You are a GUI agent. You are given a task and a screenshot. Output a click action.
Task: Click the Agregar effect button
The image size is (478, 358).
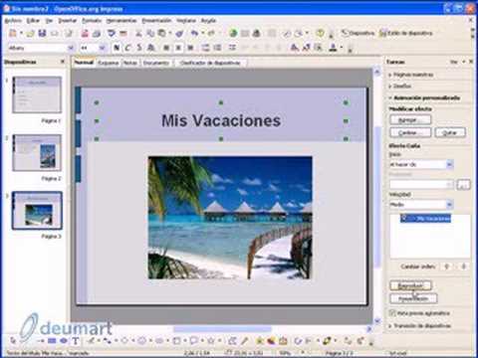tap(410, 119)
